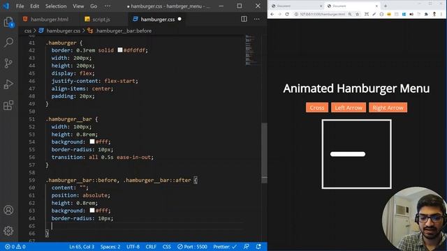The height and width of the screenshot is (251, 447).
Task: Click the Split Editor Right icon
Action: pyautogui.click(x=244, y=19)
